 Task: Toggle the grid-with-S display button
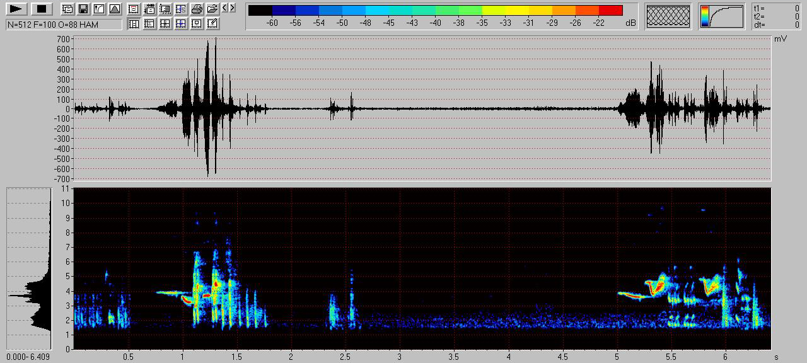(181, 9)
